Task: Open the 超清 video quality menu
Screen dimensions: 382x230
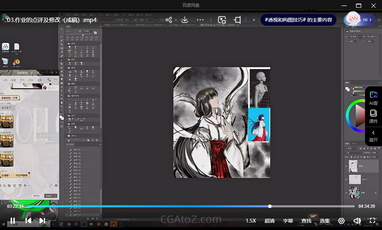Action: (x=270, y=220)
